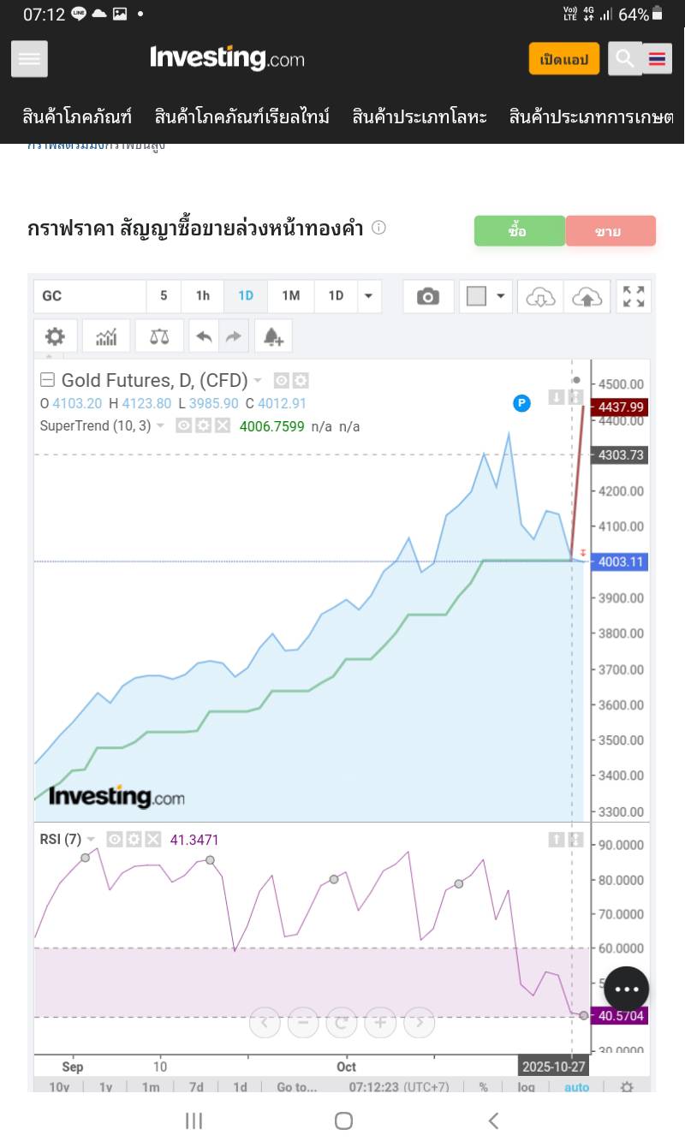The width and height of the screenshot is (685, 1147).
Task: Expand the interval dropdown arrow after 1D
Action: 368,296
